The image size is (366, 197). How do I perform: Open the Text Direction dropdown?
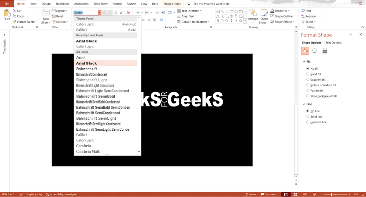point(189,11)
